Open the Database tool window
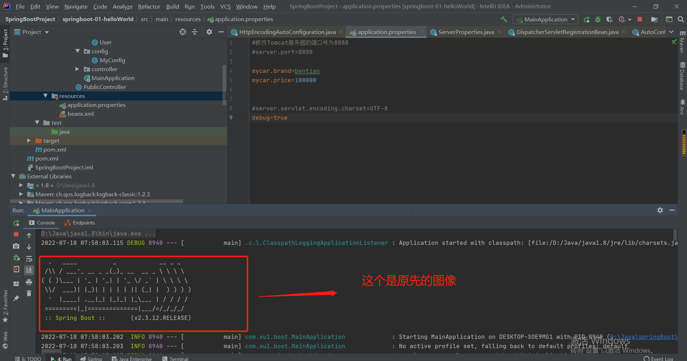Viewport: 687px width, 361px height. tap(682, 76)
